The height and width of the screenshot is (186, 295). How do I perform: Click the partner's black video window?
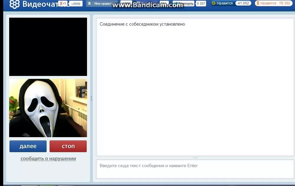coord(48,47)
